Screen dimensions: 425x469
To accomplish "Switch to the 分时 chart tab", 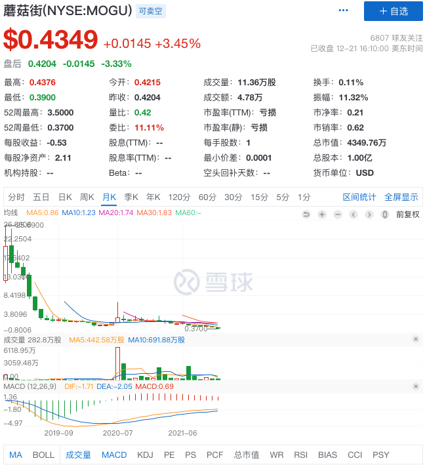I will (16, 197).
